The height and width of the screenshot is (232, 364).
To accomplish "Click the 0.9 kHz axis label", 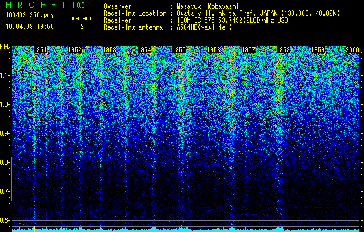I will pyautogui.click(x=5, y=133).
